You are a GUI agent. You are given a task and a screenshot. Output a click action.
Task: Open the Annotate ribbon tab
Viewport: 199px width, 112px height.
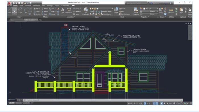pos(28,6)
